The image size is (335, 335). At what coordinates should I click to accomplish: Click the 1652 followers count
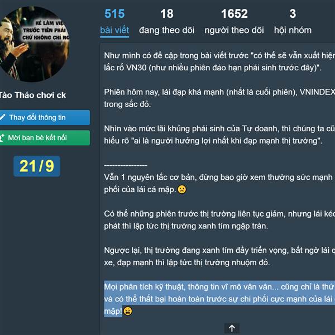(x=234, y=13)
